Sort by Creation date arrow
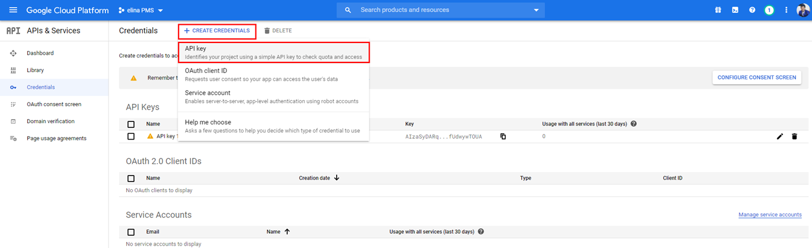Viewport: 812px width, 248px height. 336,178
